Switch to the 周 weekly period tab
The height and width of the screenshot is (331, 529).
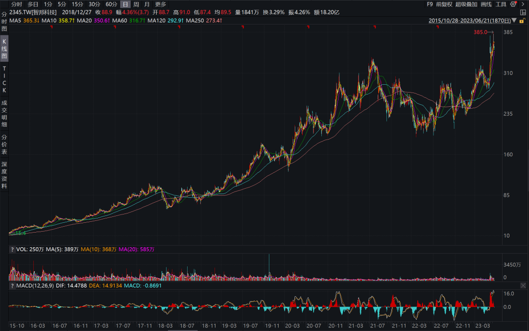pos(136,4)
